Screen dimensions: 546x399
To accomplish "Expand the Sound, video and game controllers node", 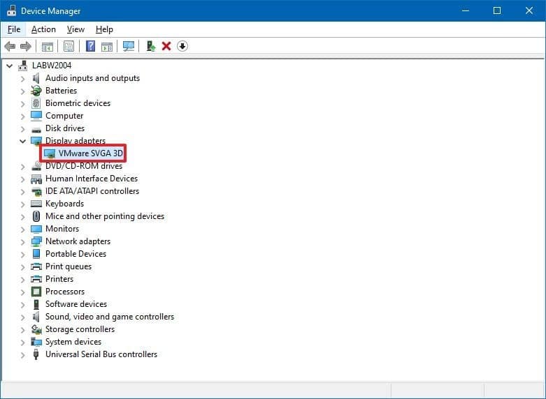I will pyautogui.click(x=22, y=317).
